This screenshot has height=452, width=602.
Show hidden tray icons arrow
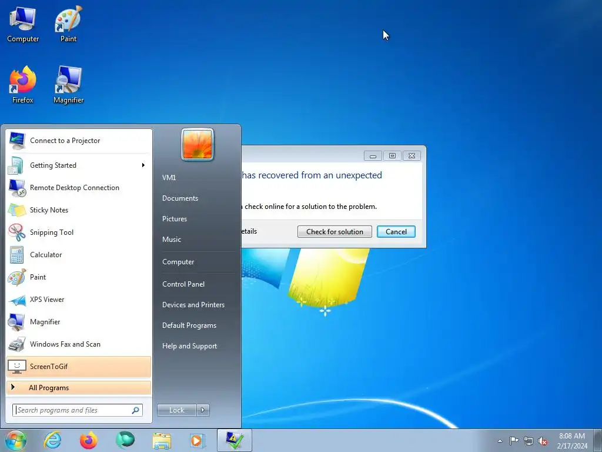[500, 441]
